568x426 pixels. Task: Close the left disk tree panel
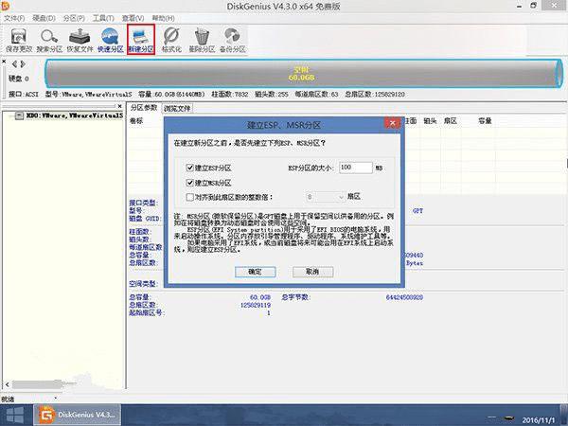[120, 106]
